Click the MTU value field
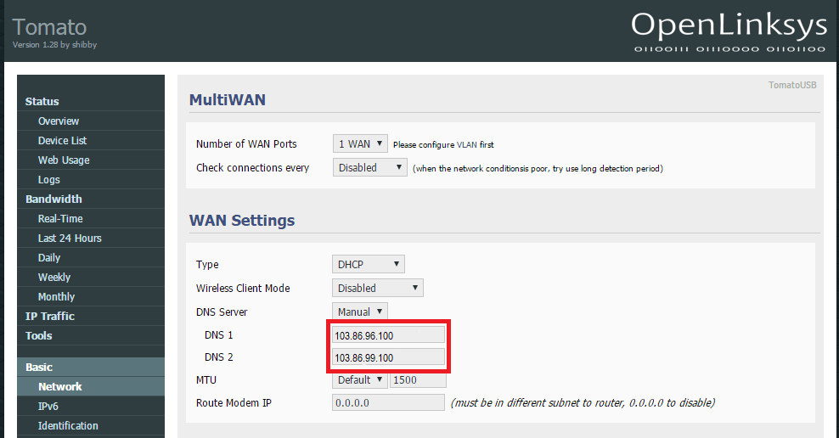This screenshot has width=839, height=438. 416,379
